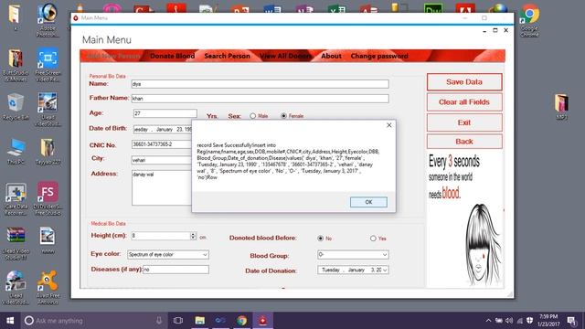Open the Change password menu
The image size is (585, 329).
click(x=379, y=56)
